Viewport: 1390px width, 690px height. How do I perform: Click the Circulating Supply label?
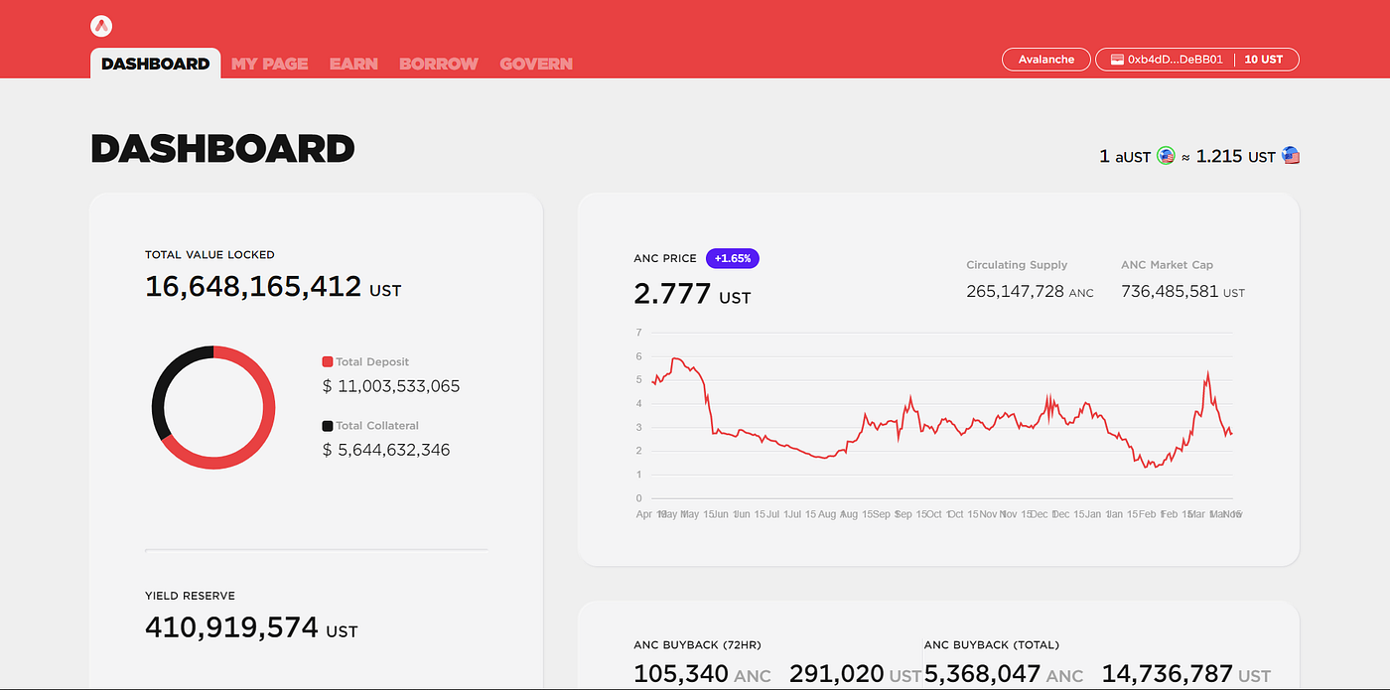(x=1017, y=265)
